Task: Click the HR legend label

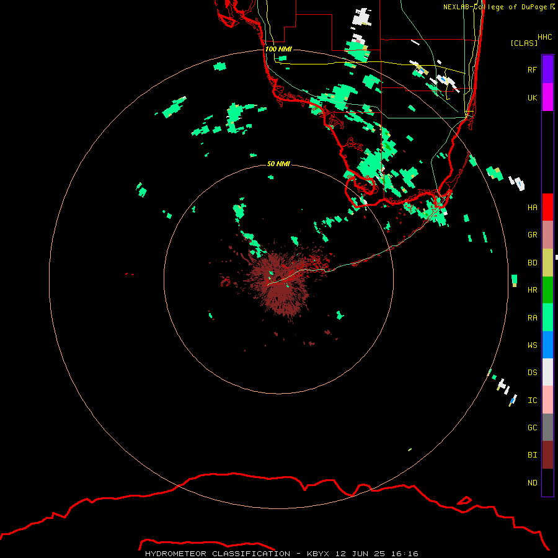Action: [x=533, y=290]
